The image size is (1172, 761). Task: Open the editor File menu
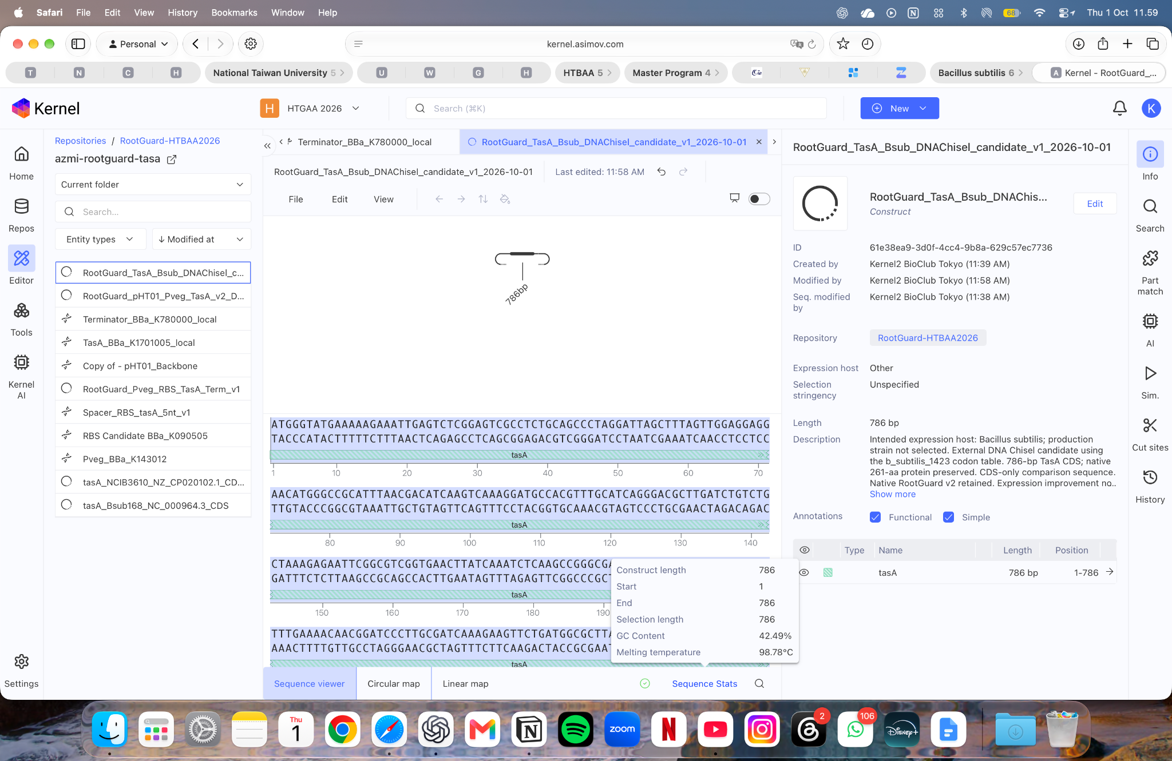296,199
